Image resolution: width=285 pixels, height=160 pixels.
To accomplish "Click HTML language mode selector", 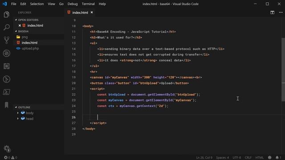I will pos(259,157).
